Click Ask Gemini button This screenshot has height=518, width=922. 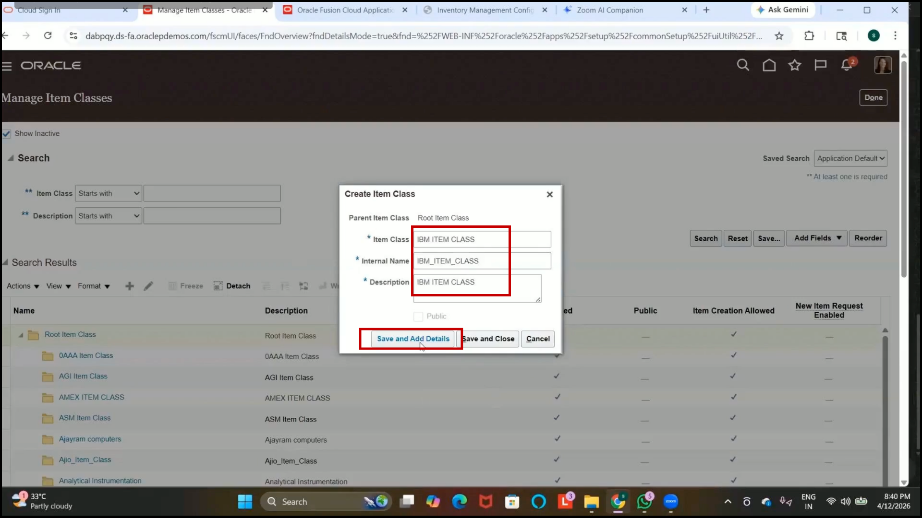(782, 10)
